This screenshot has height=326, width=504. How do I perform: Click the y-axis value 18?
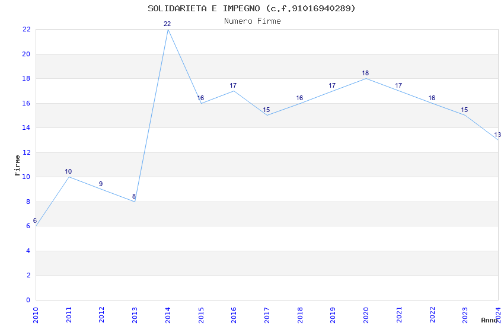tap(26, 78)
